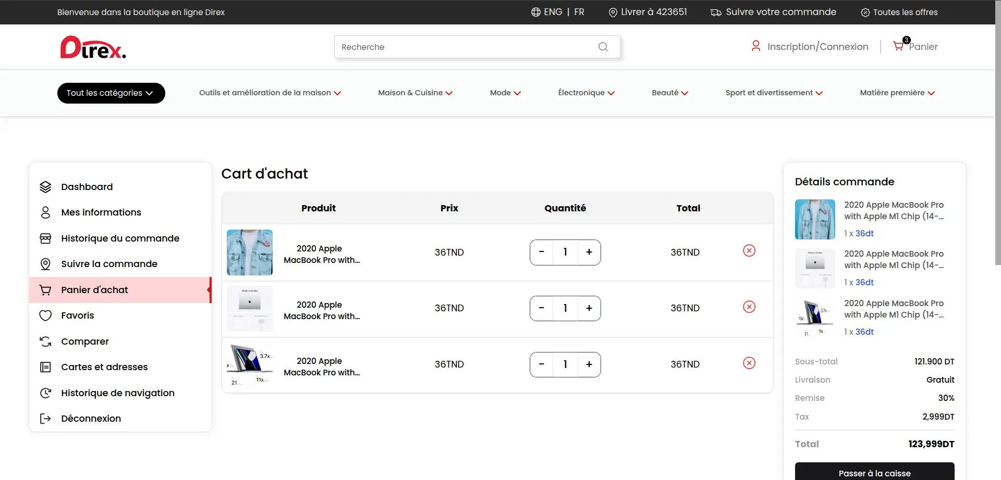Decrease quantity of second product
The height and width of the screenshot is (480, 1001).
tap(542, 308)
